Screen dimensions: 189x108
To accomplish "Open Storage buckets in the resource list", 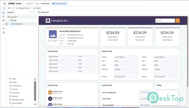I will 18,100.
